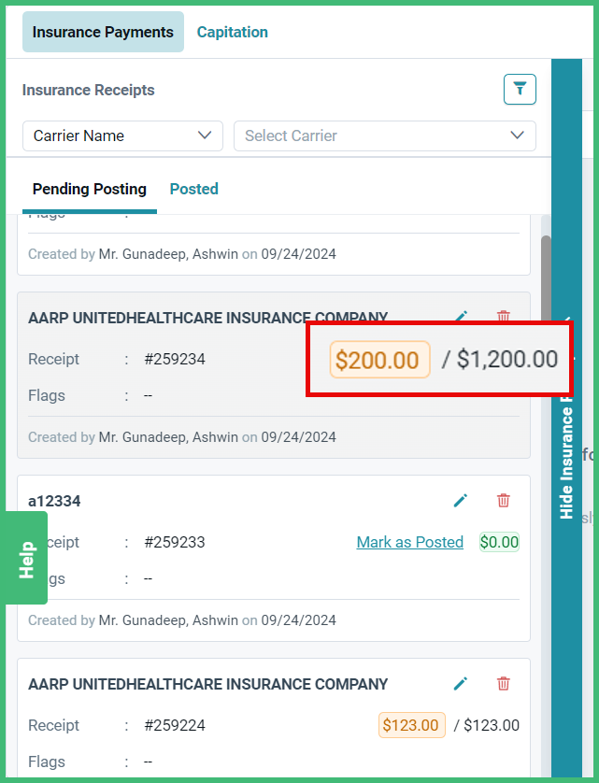The image size is (599, 783).
Task: Open the Help panel
Action: [22, 558]
